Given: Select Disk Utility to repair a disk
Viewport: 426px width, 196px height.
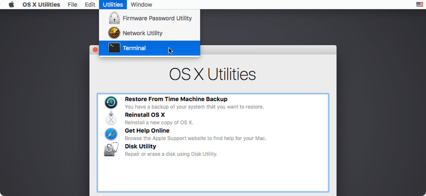Looking at the screenshot, I should pyautogui.click(x=140, y=146).
